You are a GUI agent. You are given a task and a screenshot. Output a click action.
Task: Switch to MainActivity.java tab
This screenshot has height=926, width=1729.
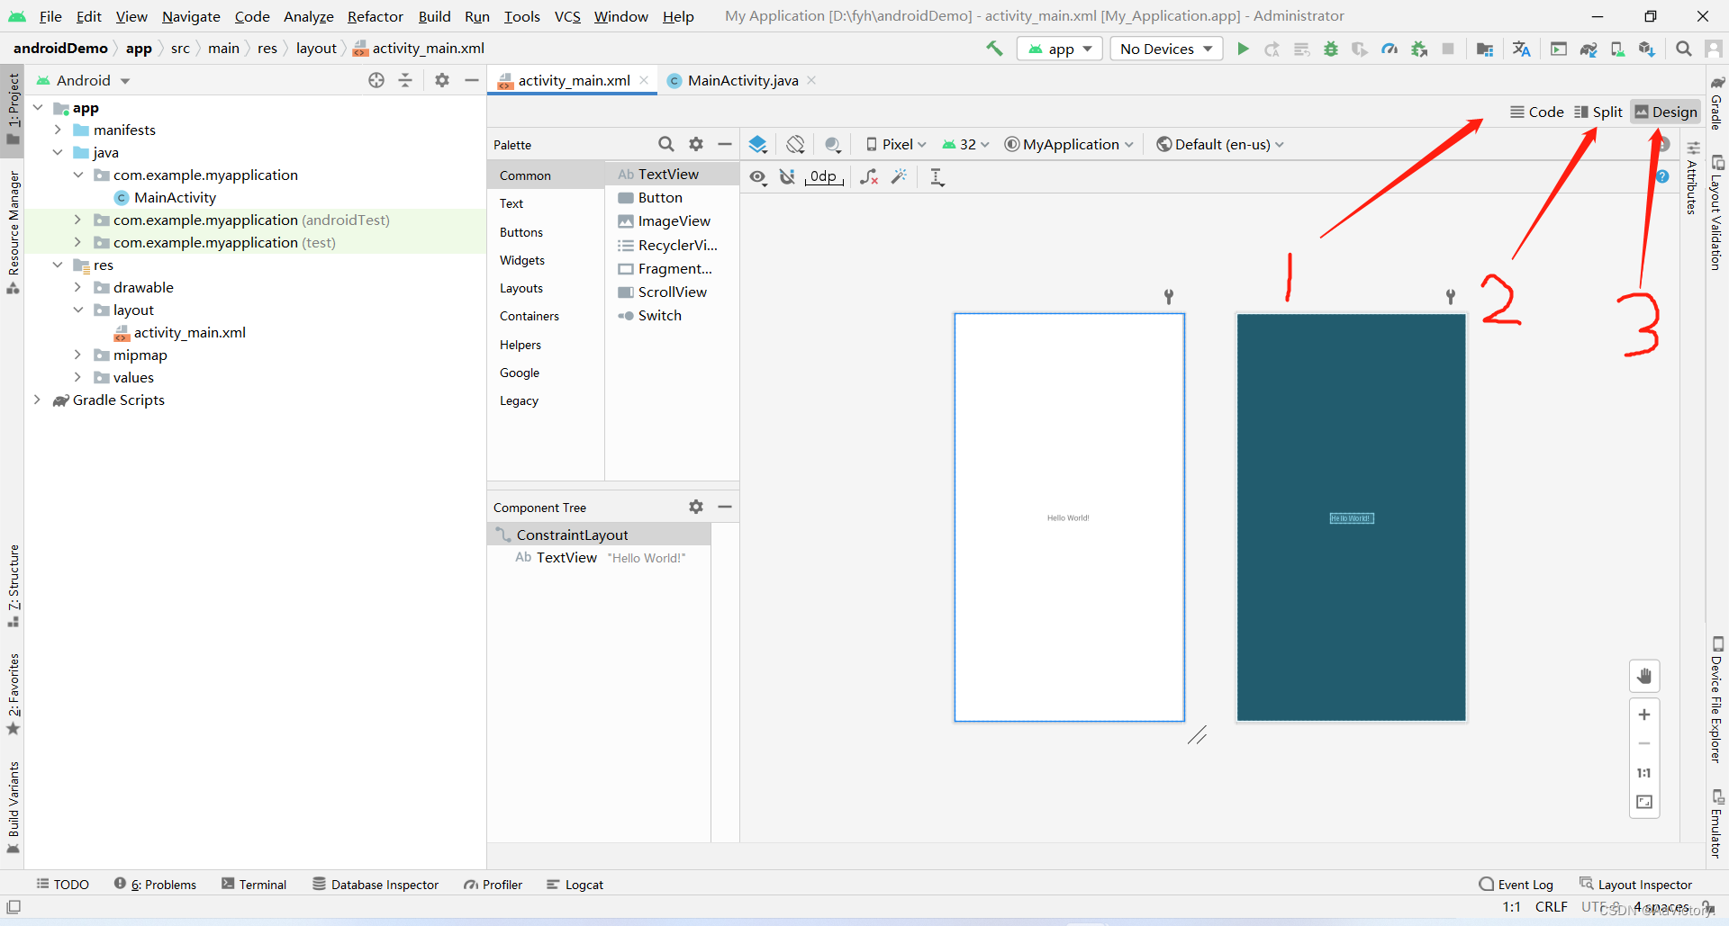[x=742, y=80]
